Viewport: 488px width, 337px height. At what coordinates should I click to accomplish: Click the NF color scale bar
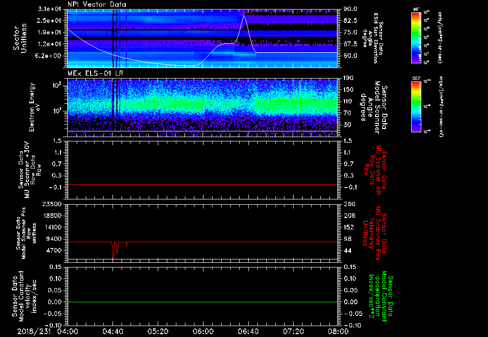click(416, 38)
